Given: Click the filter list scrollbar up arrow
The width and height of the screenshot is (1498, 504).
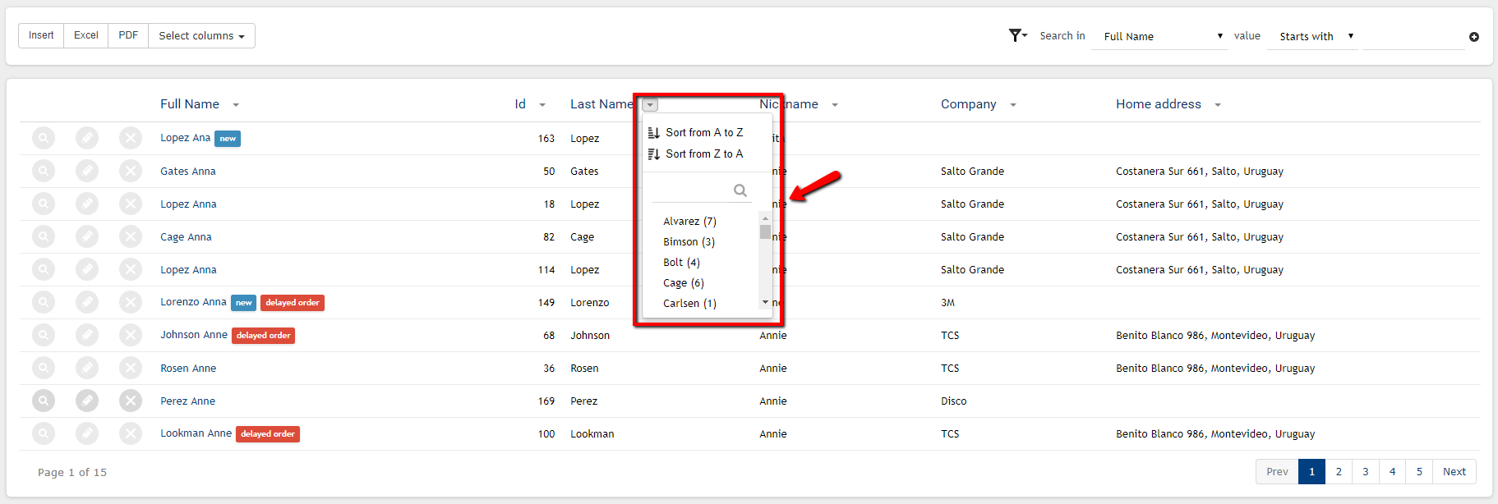Looking at the screenshot, I should point(765,218).
